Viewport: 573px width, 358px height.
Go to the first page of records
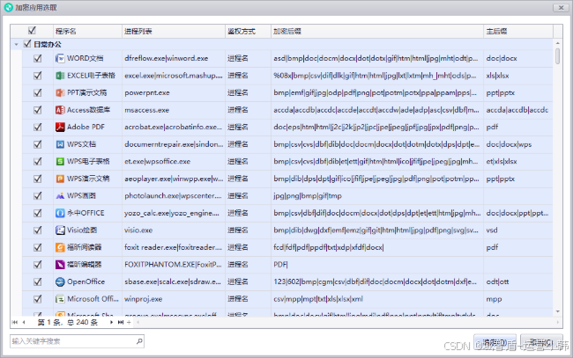(15, 322)
